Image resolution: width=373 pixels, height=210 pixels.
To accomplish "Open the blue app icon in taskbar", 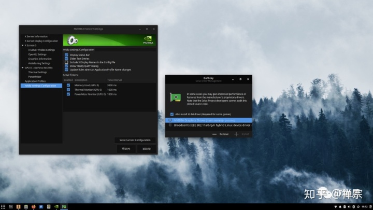I will click(x=41, y=207).
